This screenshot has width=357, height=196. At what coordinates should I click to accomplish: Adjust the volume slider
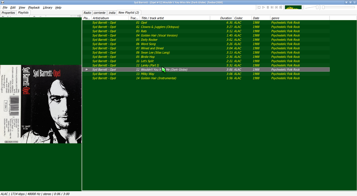[x=312, y=7]
